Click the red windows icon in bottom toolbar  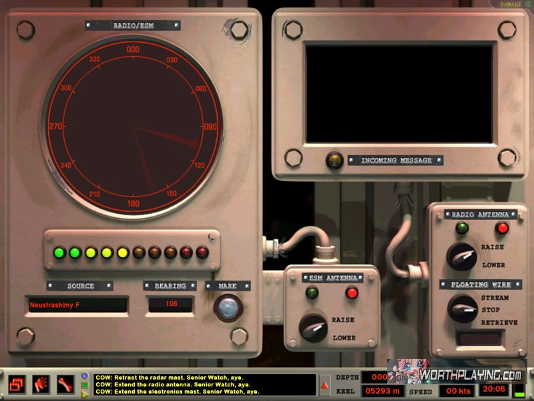tap(17, 384)
